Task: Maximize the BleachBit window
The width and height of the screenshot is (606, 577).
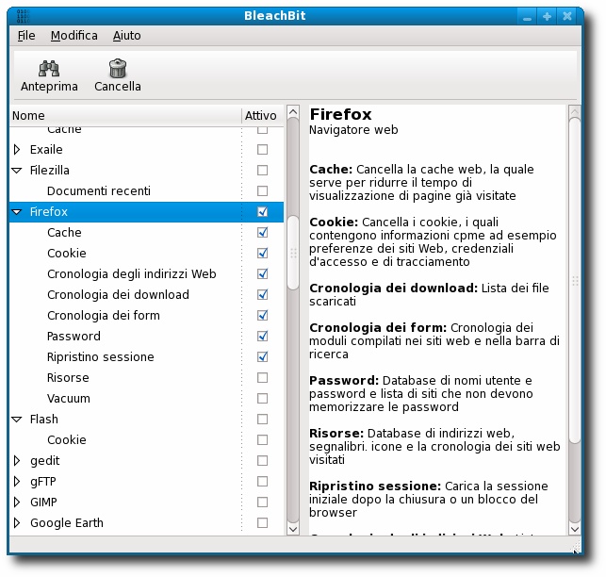Action: point(547,16)
